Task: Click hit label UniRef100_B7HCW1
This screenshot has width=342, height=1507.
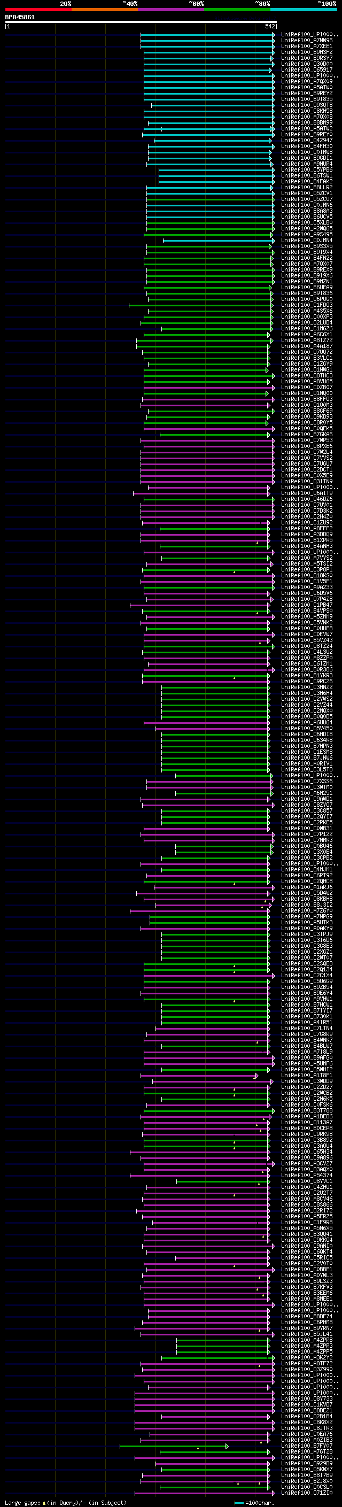Action: (307, 1005)
